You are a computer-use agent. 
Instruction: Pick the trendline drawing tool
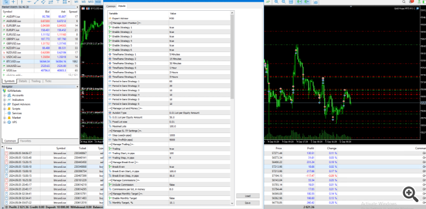coord(36,2)
